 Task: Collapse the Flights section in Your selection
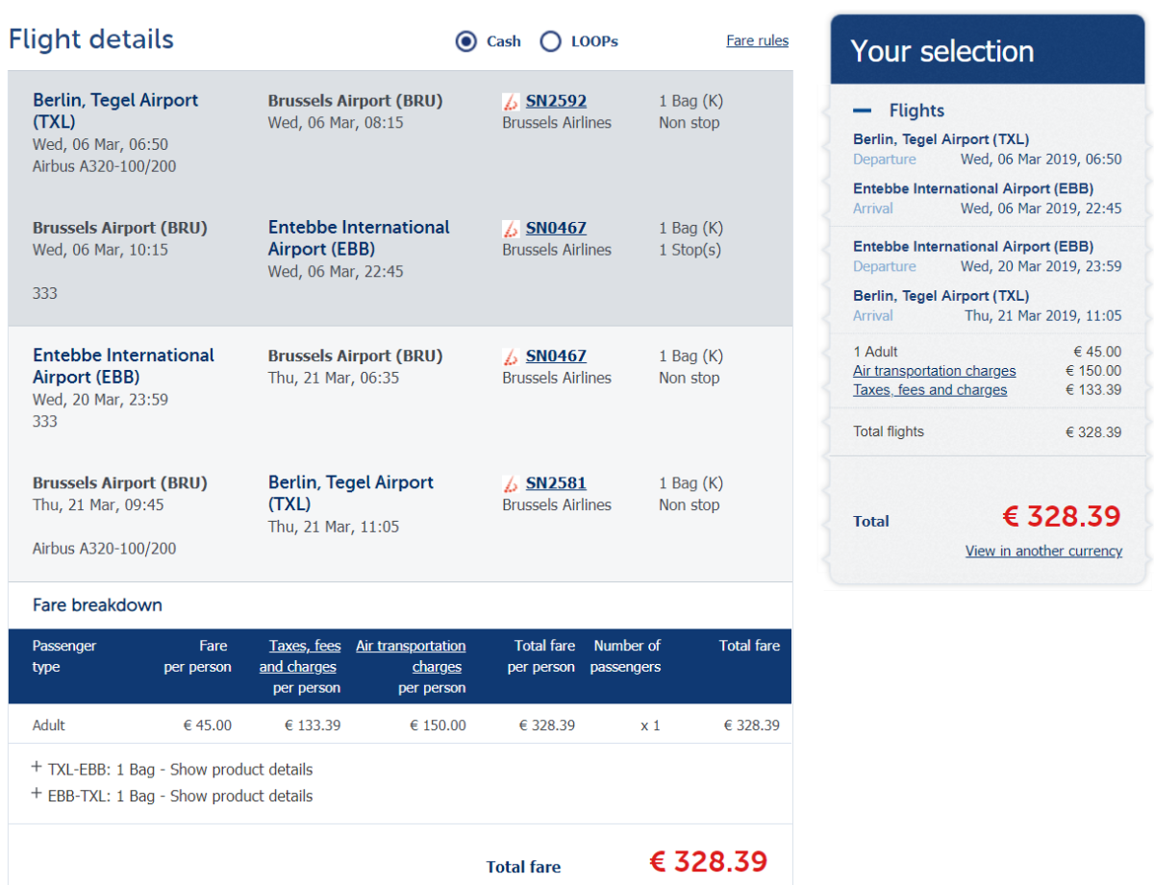862,111
